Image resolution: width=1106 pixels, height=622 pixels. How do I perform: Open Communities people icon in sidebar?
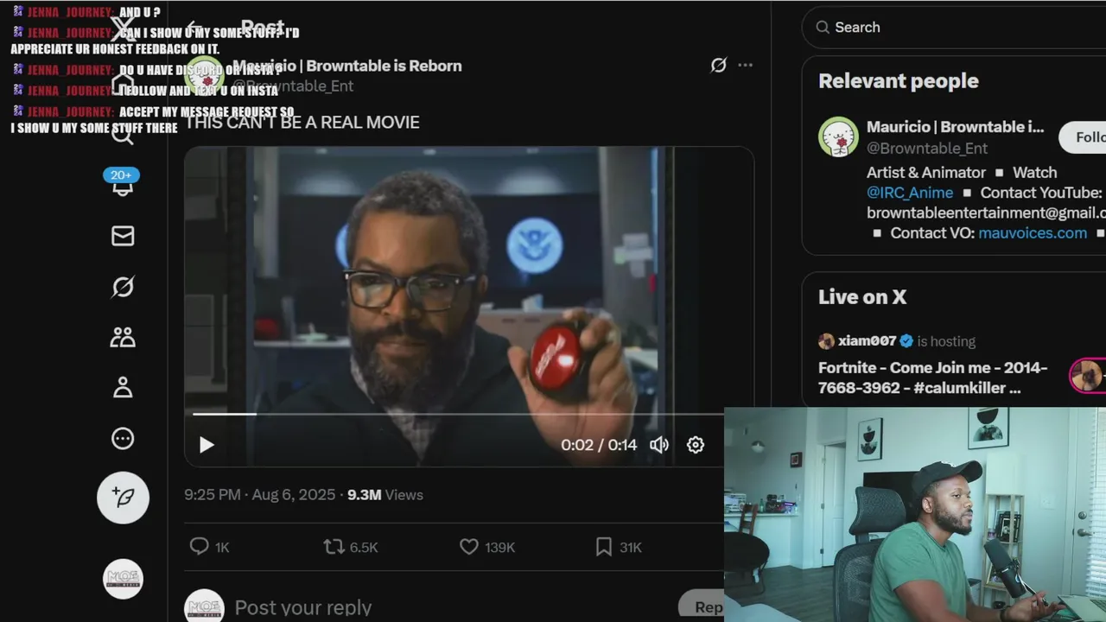tap(123, 337)
